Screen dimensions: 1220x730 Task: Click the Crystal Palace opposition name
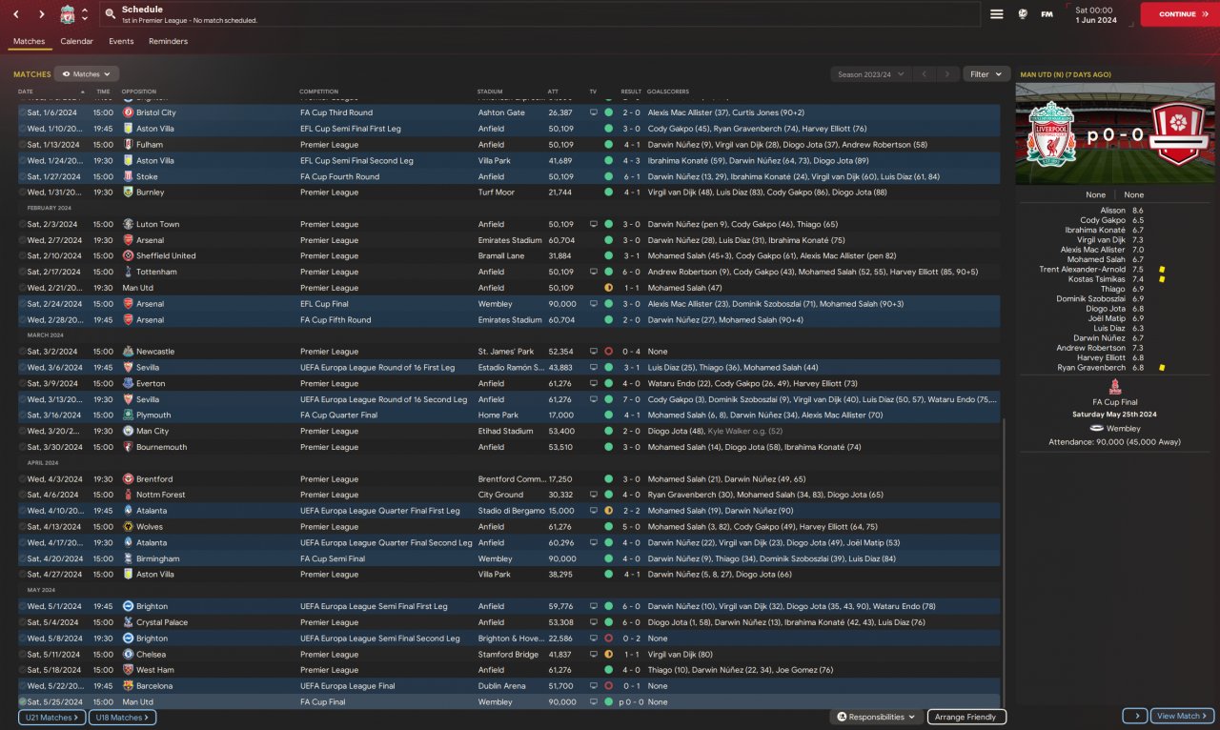point(161,622)
